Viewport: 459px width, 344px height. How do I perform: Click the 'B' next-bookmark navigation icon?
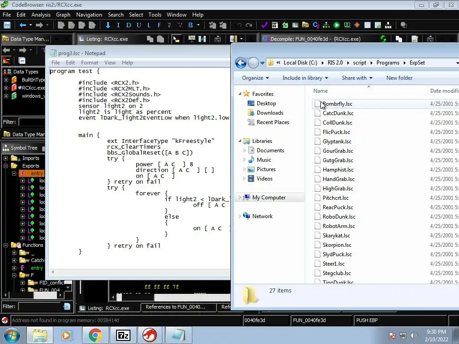click(191, 25)
